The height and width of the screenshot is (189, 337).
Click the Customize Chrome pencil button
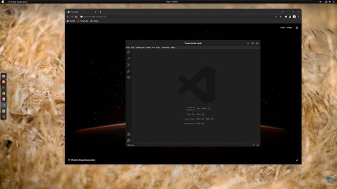297,160
